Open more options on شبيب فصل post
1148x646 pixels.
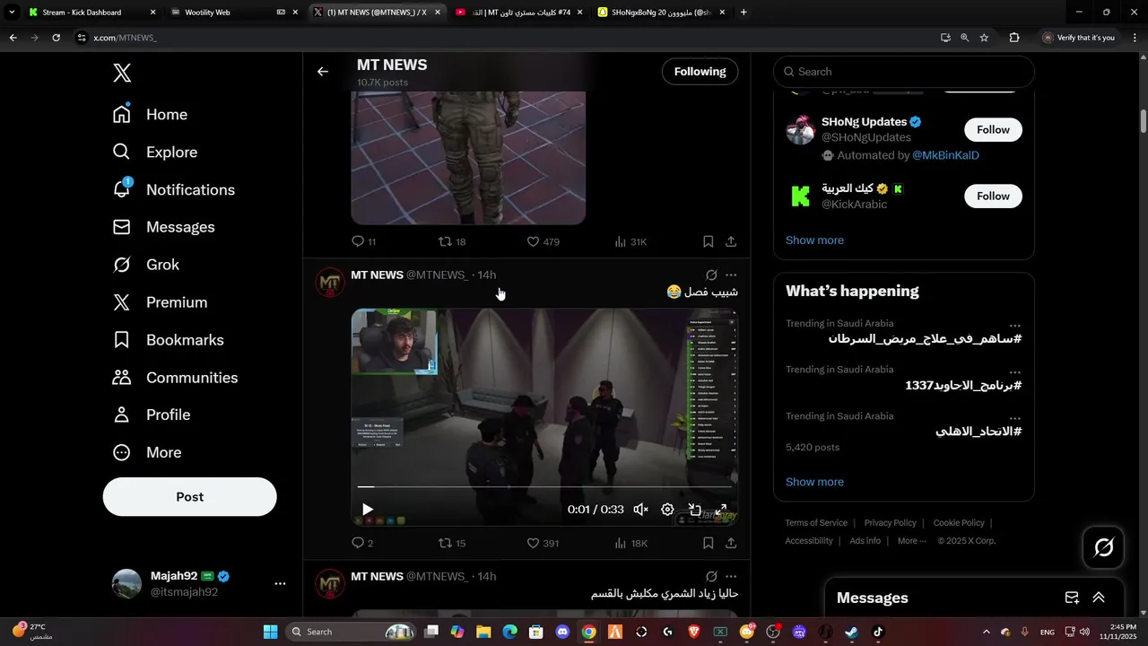click(731, 275)
